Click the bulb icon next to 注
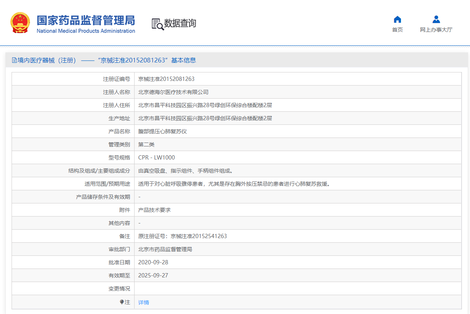470x314 pixels. click(122, 302)
